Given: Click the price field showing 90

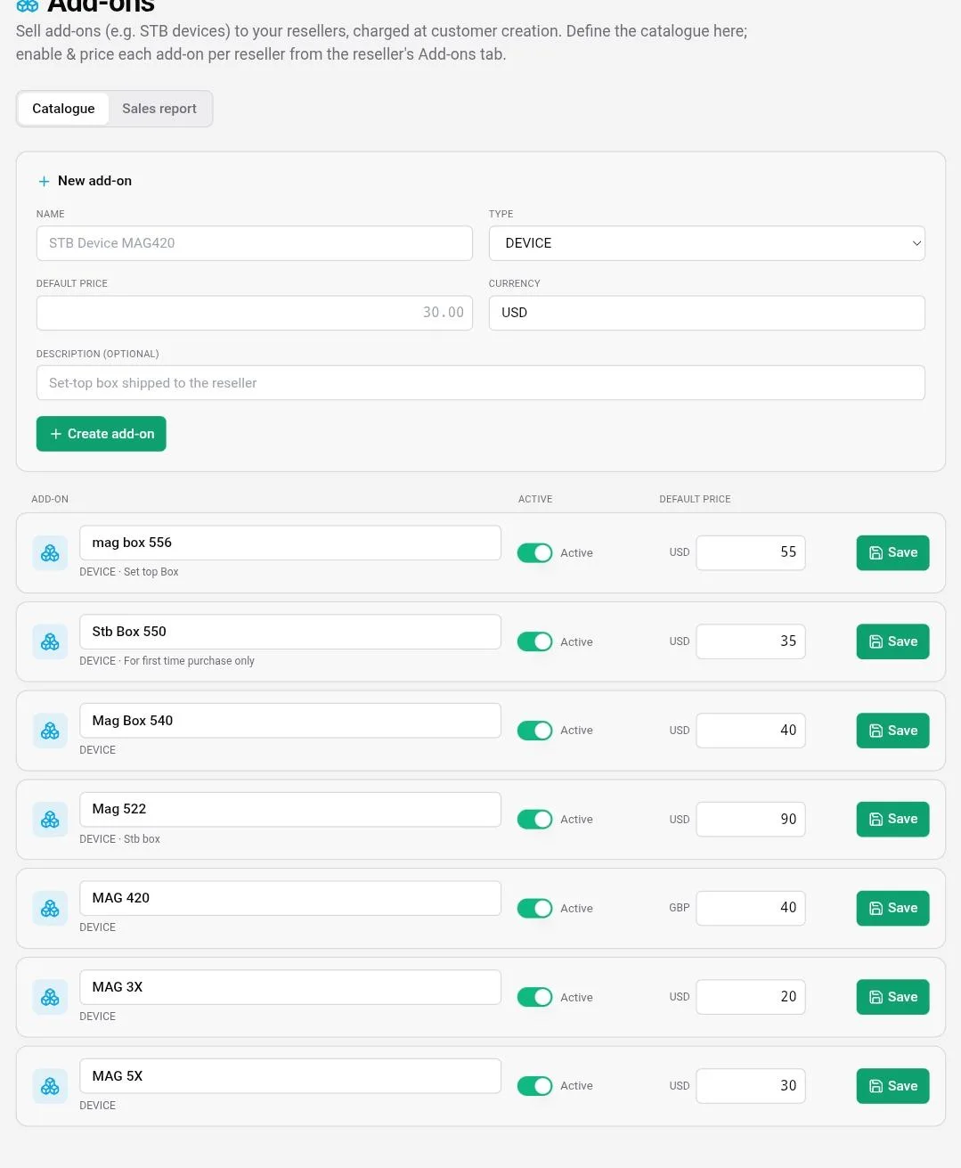Looking at the screenshot, I should tap(751, 819).
